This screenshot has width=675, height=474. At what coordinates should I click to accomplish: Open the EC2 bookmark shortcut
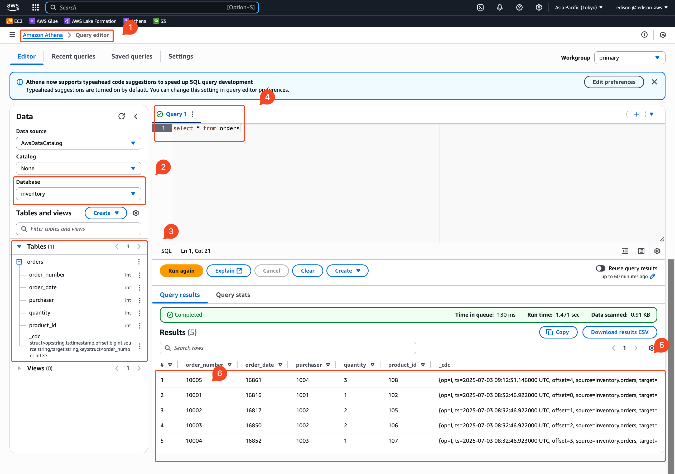coord(15,21)
